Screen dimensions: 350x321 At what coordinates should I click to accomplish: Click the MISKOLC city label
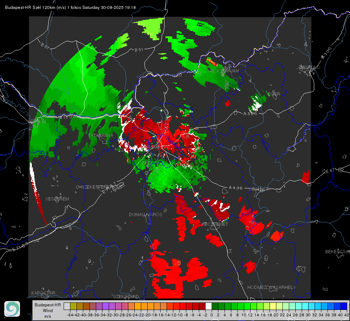point(310,67)
